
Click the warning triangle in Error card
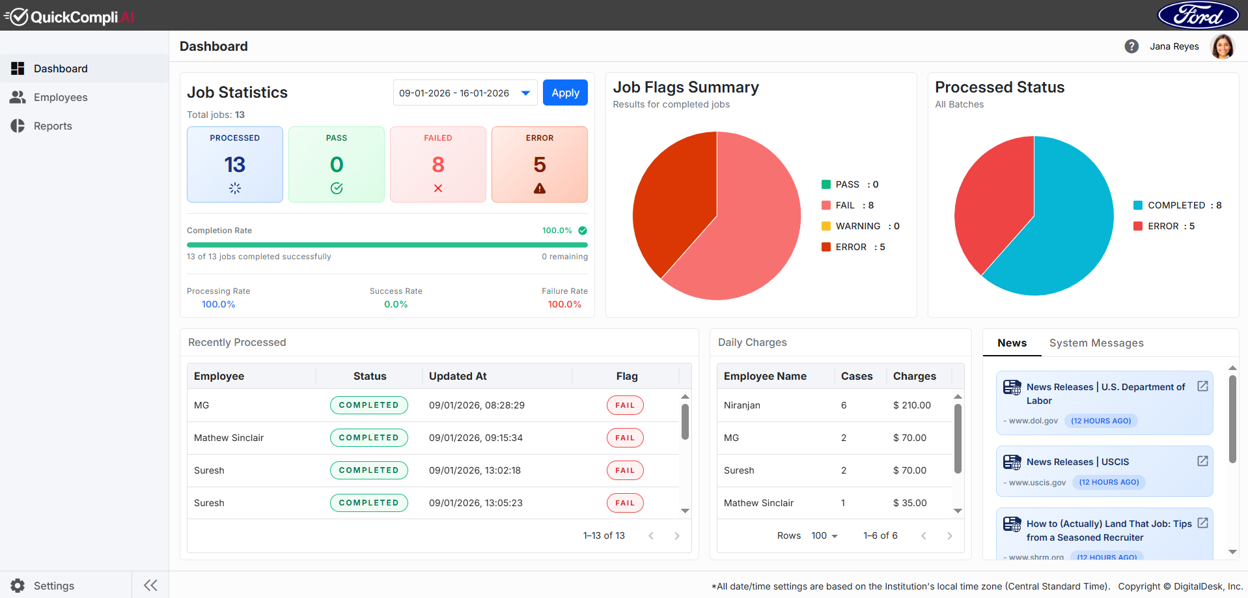[x=540, y=188]
